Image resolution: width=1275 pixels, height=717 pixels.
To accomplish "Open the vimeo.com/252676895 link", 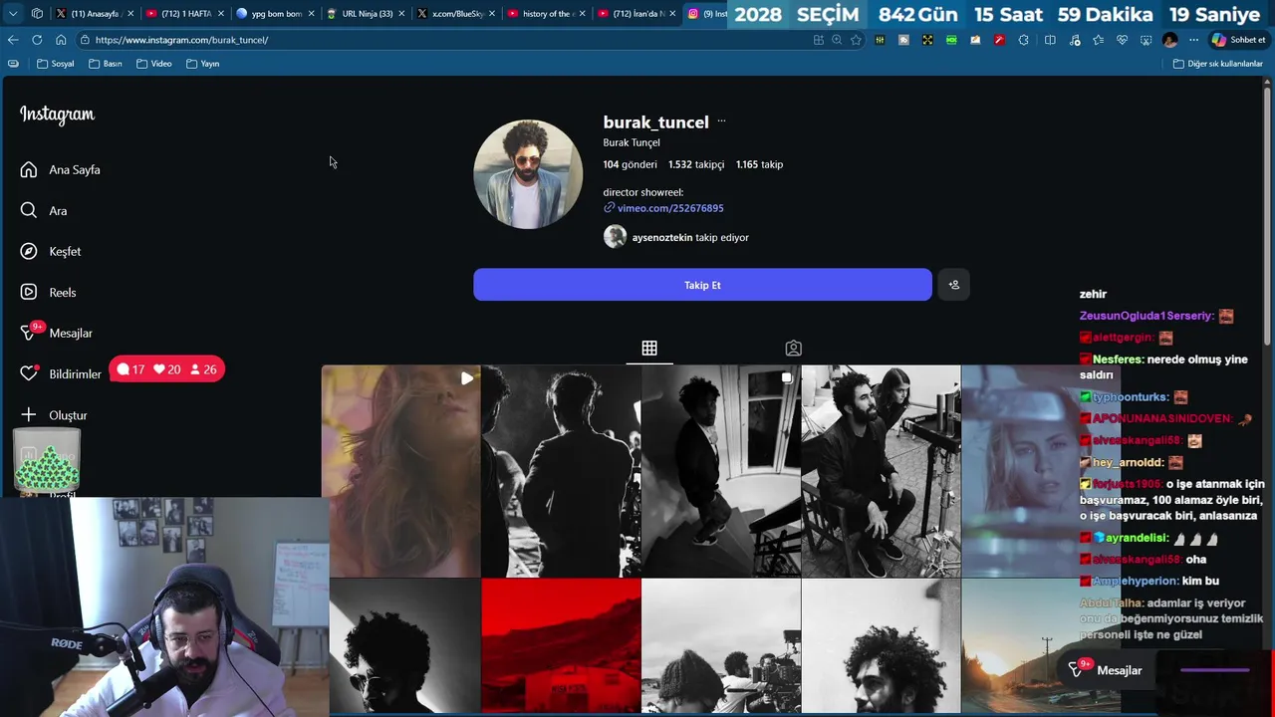I will click(670, 208).
